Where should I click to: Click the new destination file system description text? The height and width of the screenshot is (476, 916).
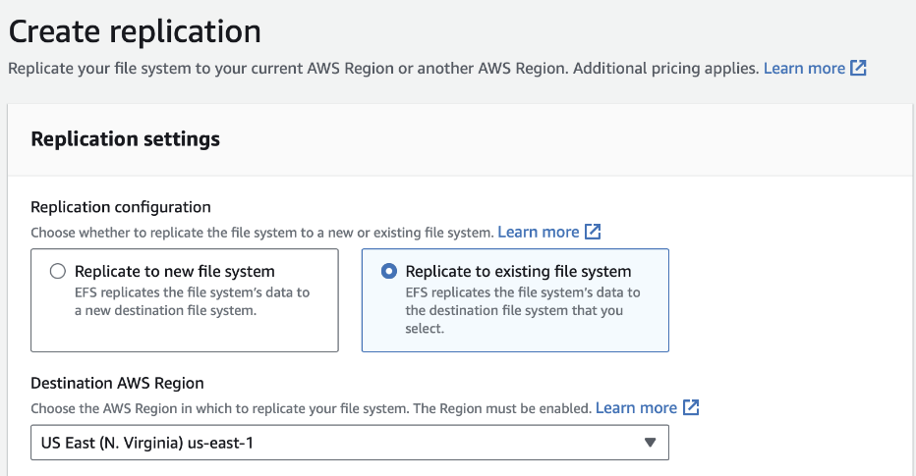click(x=193, y=301)
